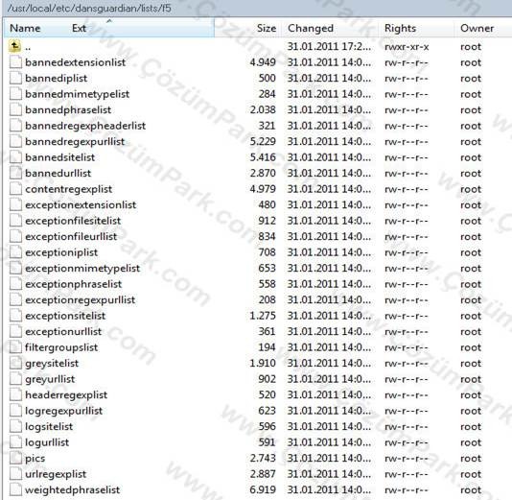The width and height of the screenshot is (512, 500).
Task: Click the parent directory up-arrow icon
Action: pyautogui.click(x=15, y=46)
